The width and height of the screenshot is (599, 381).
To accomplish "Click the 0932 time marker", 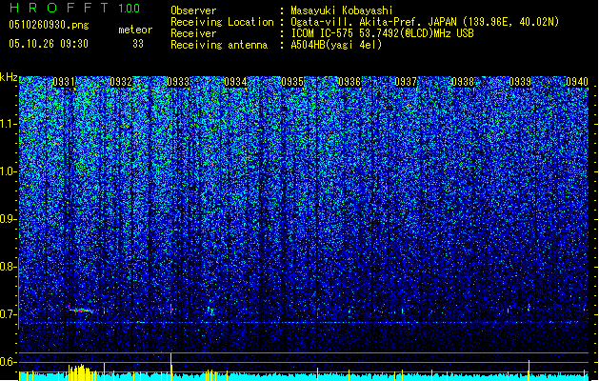I will [x=121, y=82].
